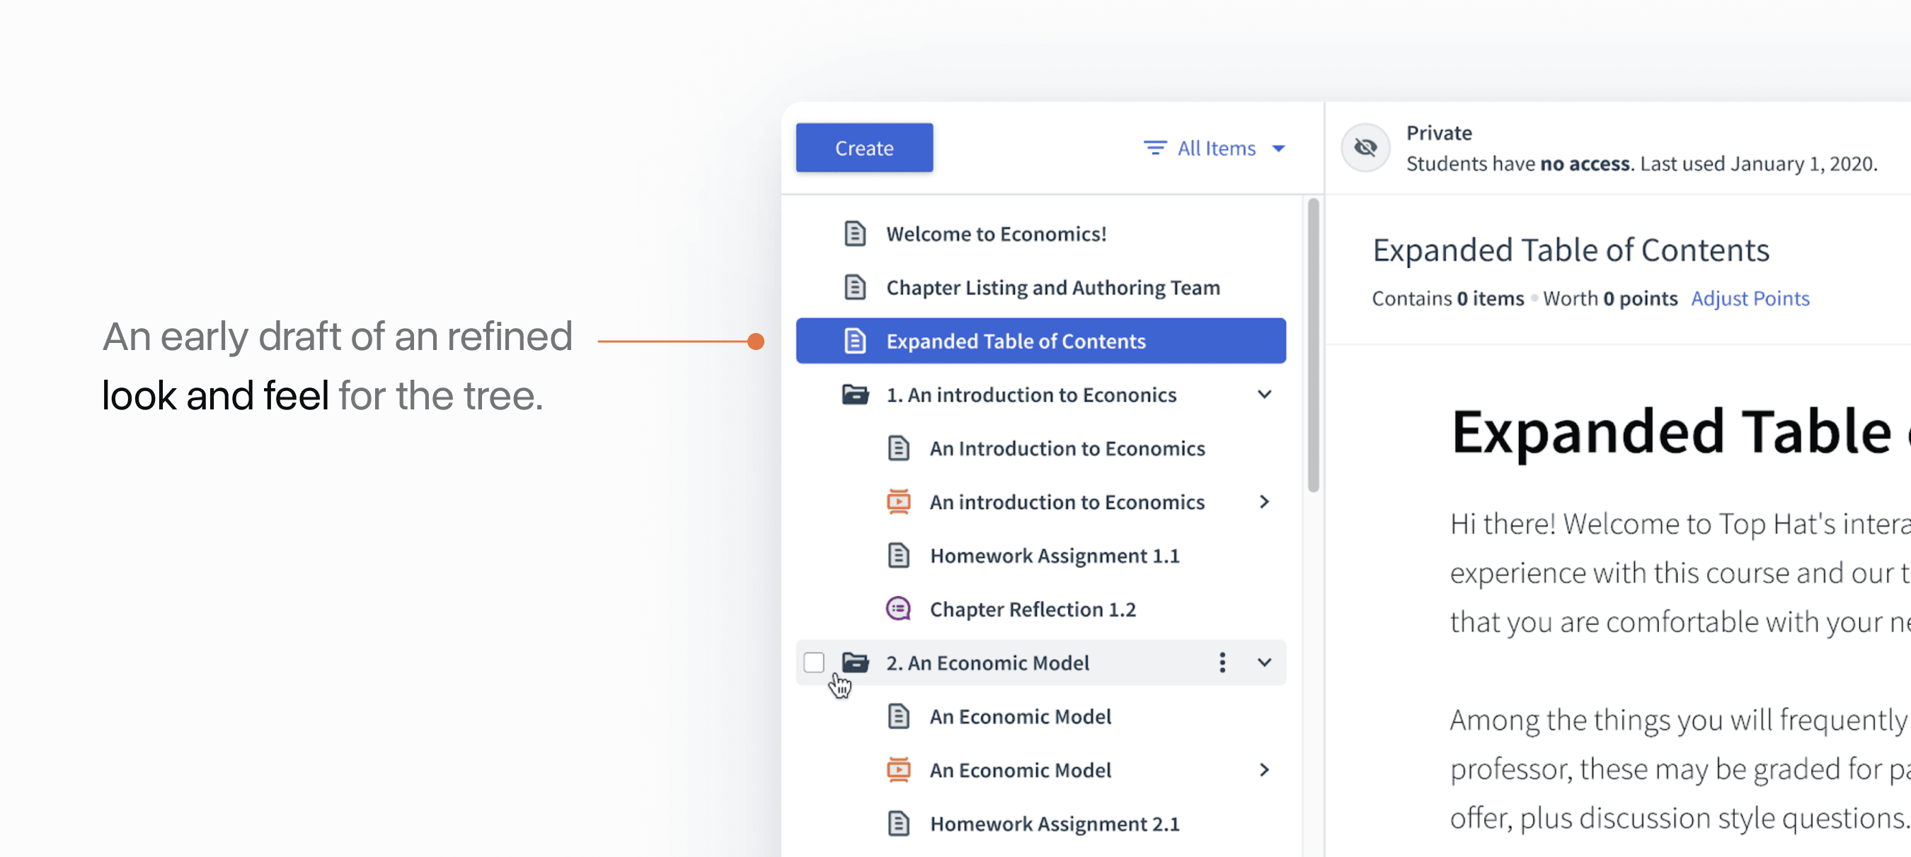Collapse chapter 2. An Economic Model
The height and width of the screenshot is (857, 1911).
point(1264,662)
